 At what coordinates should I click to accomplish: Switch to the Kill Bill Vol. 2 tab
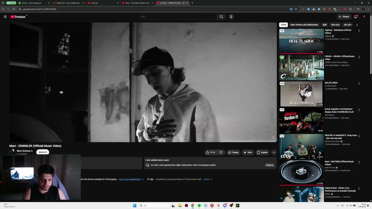tap(69, 3)
